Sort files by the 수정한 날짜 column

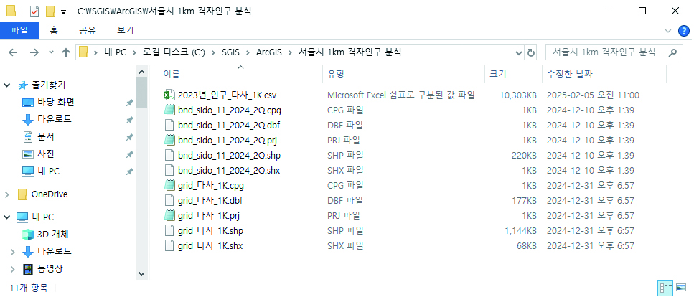pyautogui.click(x=570, y=74)
